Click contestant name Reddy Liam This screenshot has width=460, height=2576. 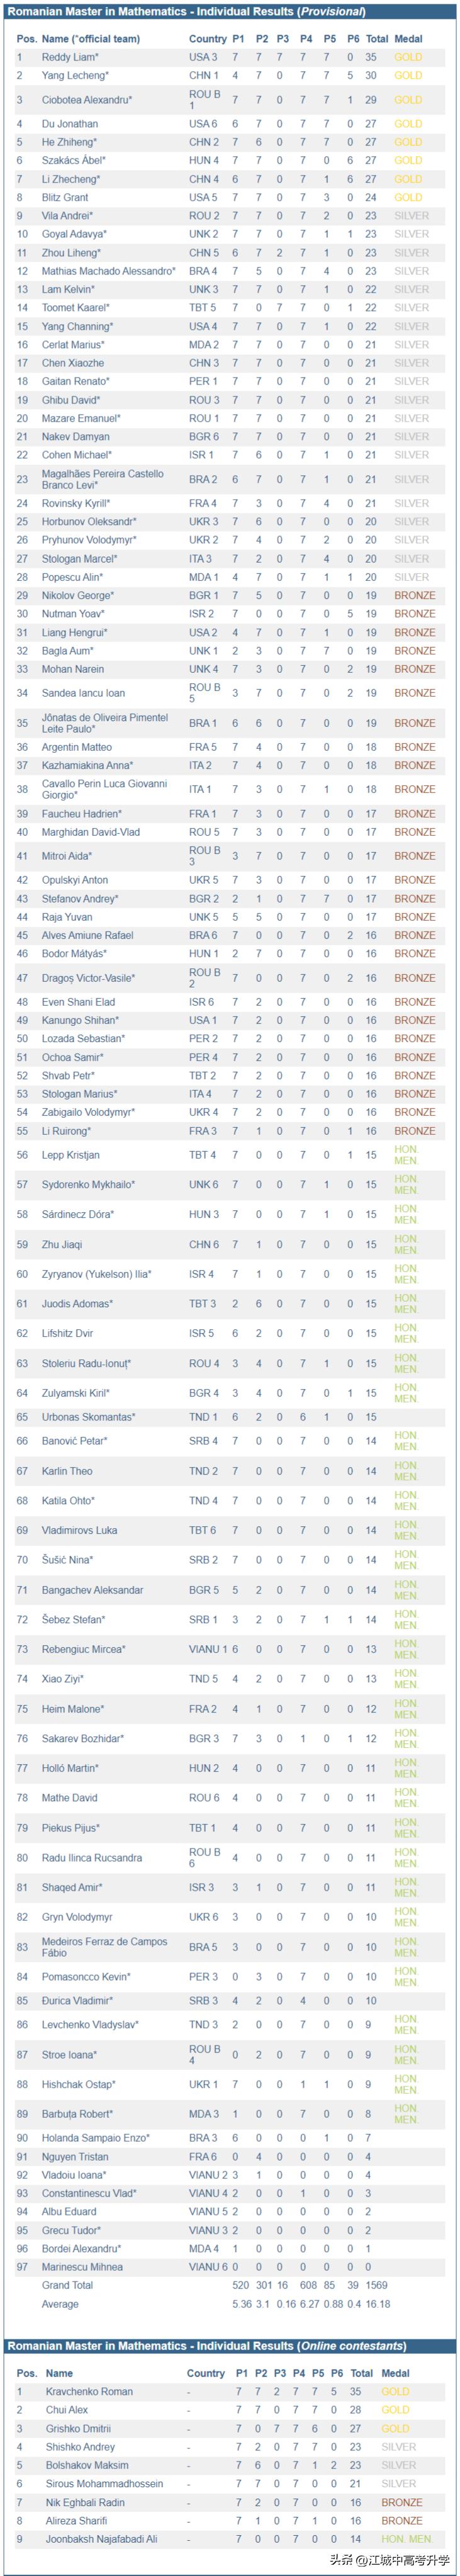[69, 57]
